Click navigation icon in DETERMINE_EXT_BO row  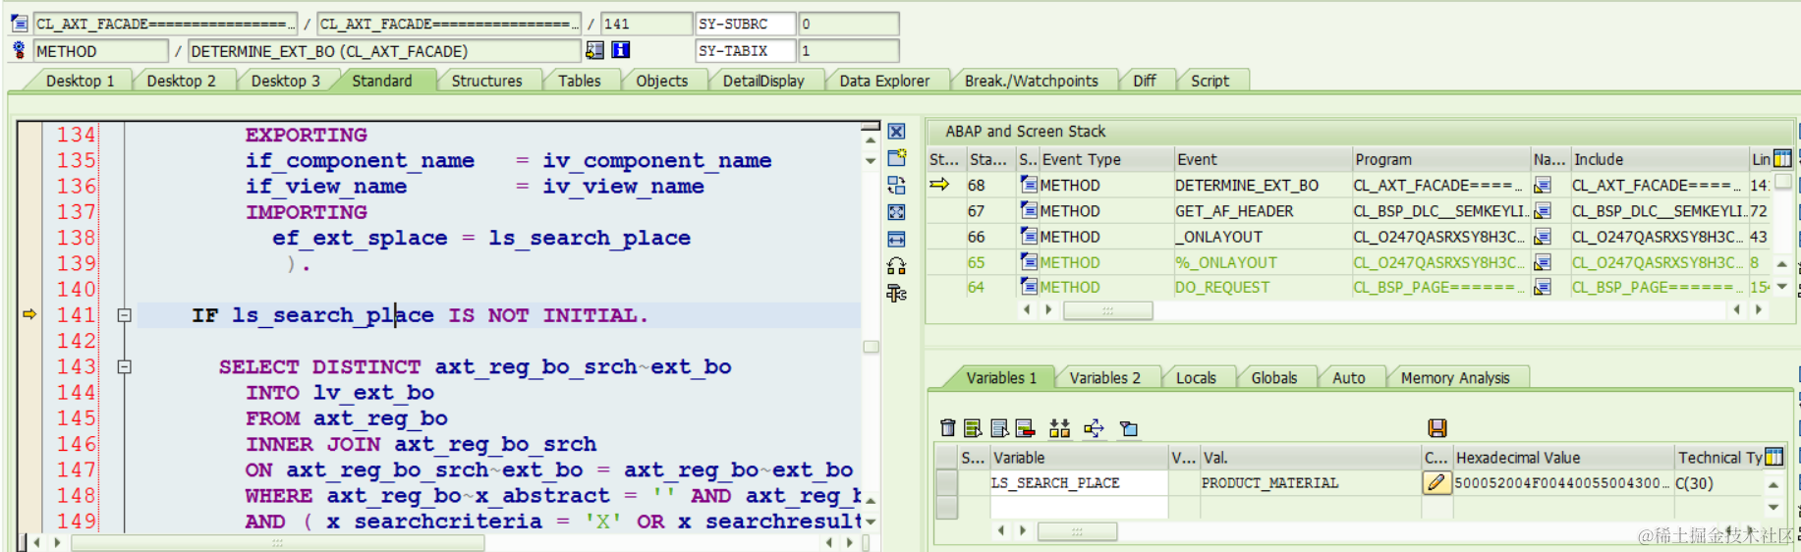pos(1542,185)
